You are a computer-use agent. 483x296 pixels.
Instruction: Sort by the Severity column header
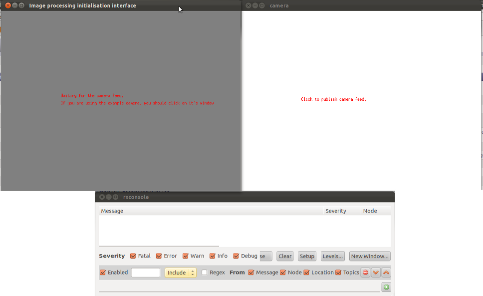click(x=336, y=211)
